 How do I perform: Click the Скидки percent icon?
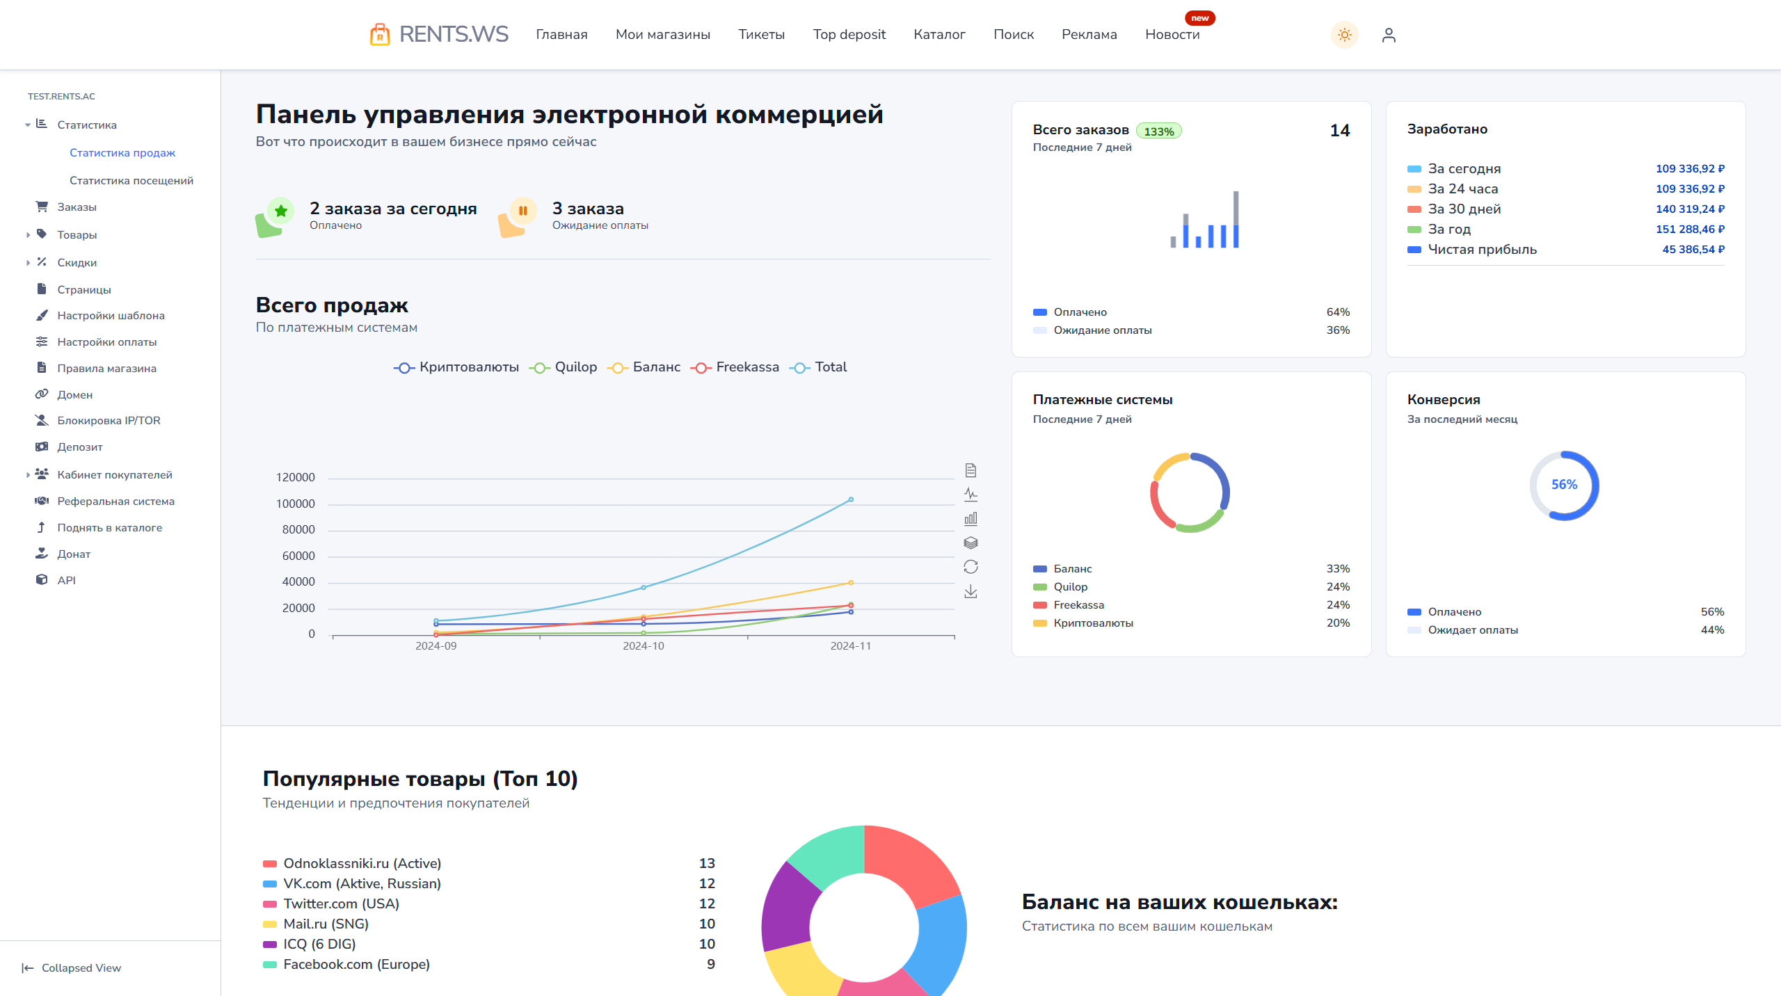coord(42,262)
